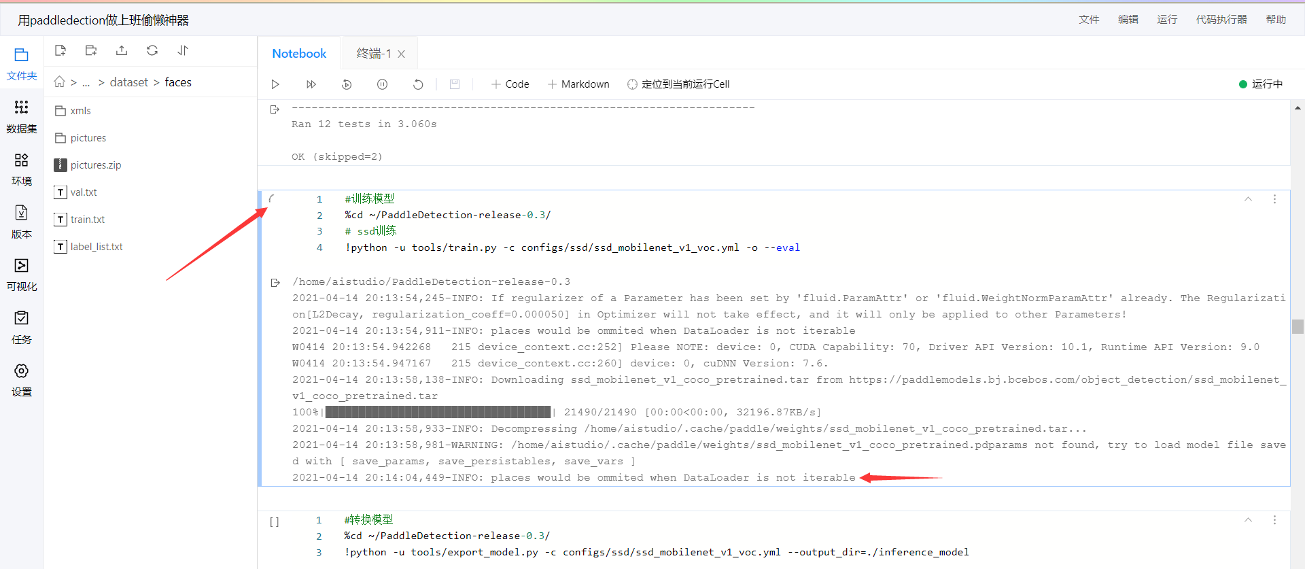Open the 任务 tasks panel
Image resolution: width=1305 pixels, height=569 pixels.
[22, 328]
